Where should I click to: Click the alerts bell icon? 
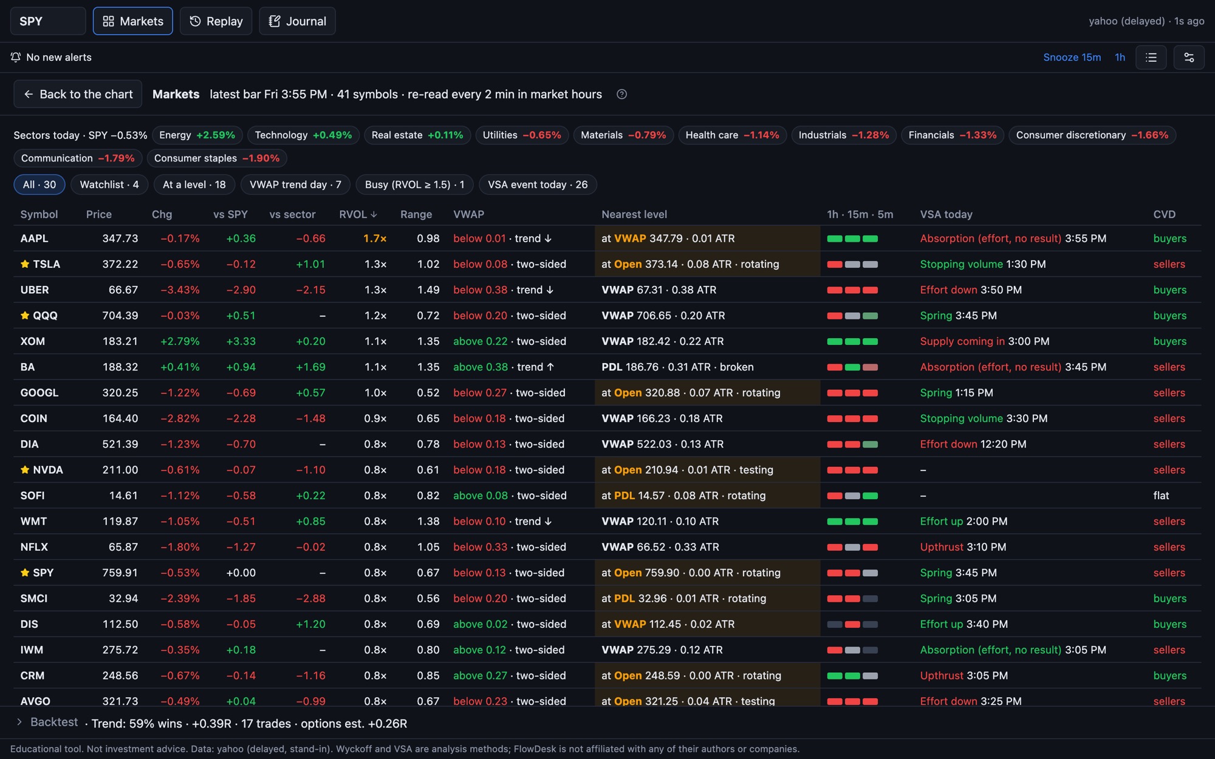pos(16,57)
